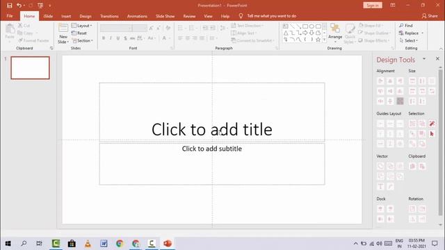Click the Windows Start button

8,243
